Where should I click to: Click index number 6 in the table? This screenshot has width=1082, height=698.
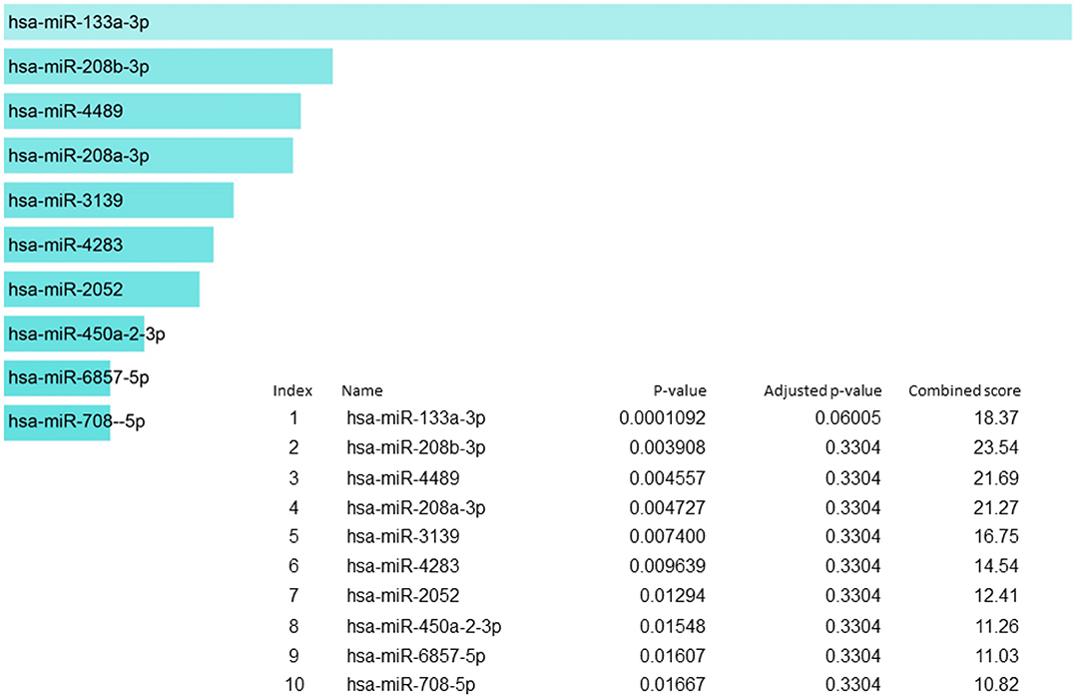tap(294, 566)
